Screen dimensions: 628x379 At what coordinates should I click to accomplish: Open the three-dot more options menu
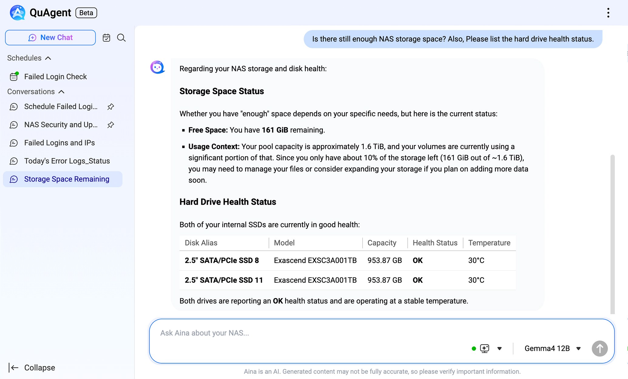click(x=608, y=13)
